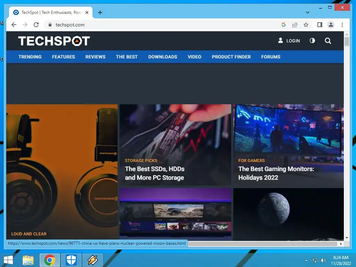356x267 pixels.
Task: Open File Explorer from taskbar
Action: pos(28,260)
